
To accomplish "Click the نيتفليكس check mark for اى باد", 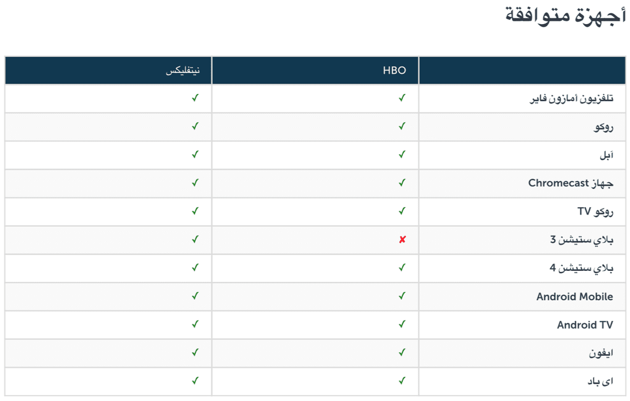I will [195, 381].
